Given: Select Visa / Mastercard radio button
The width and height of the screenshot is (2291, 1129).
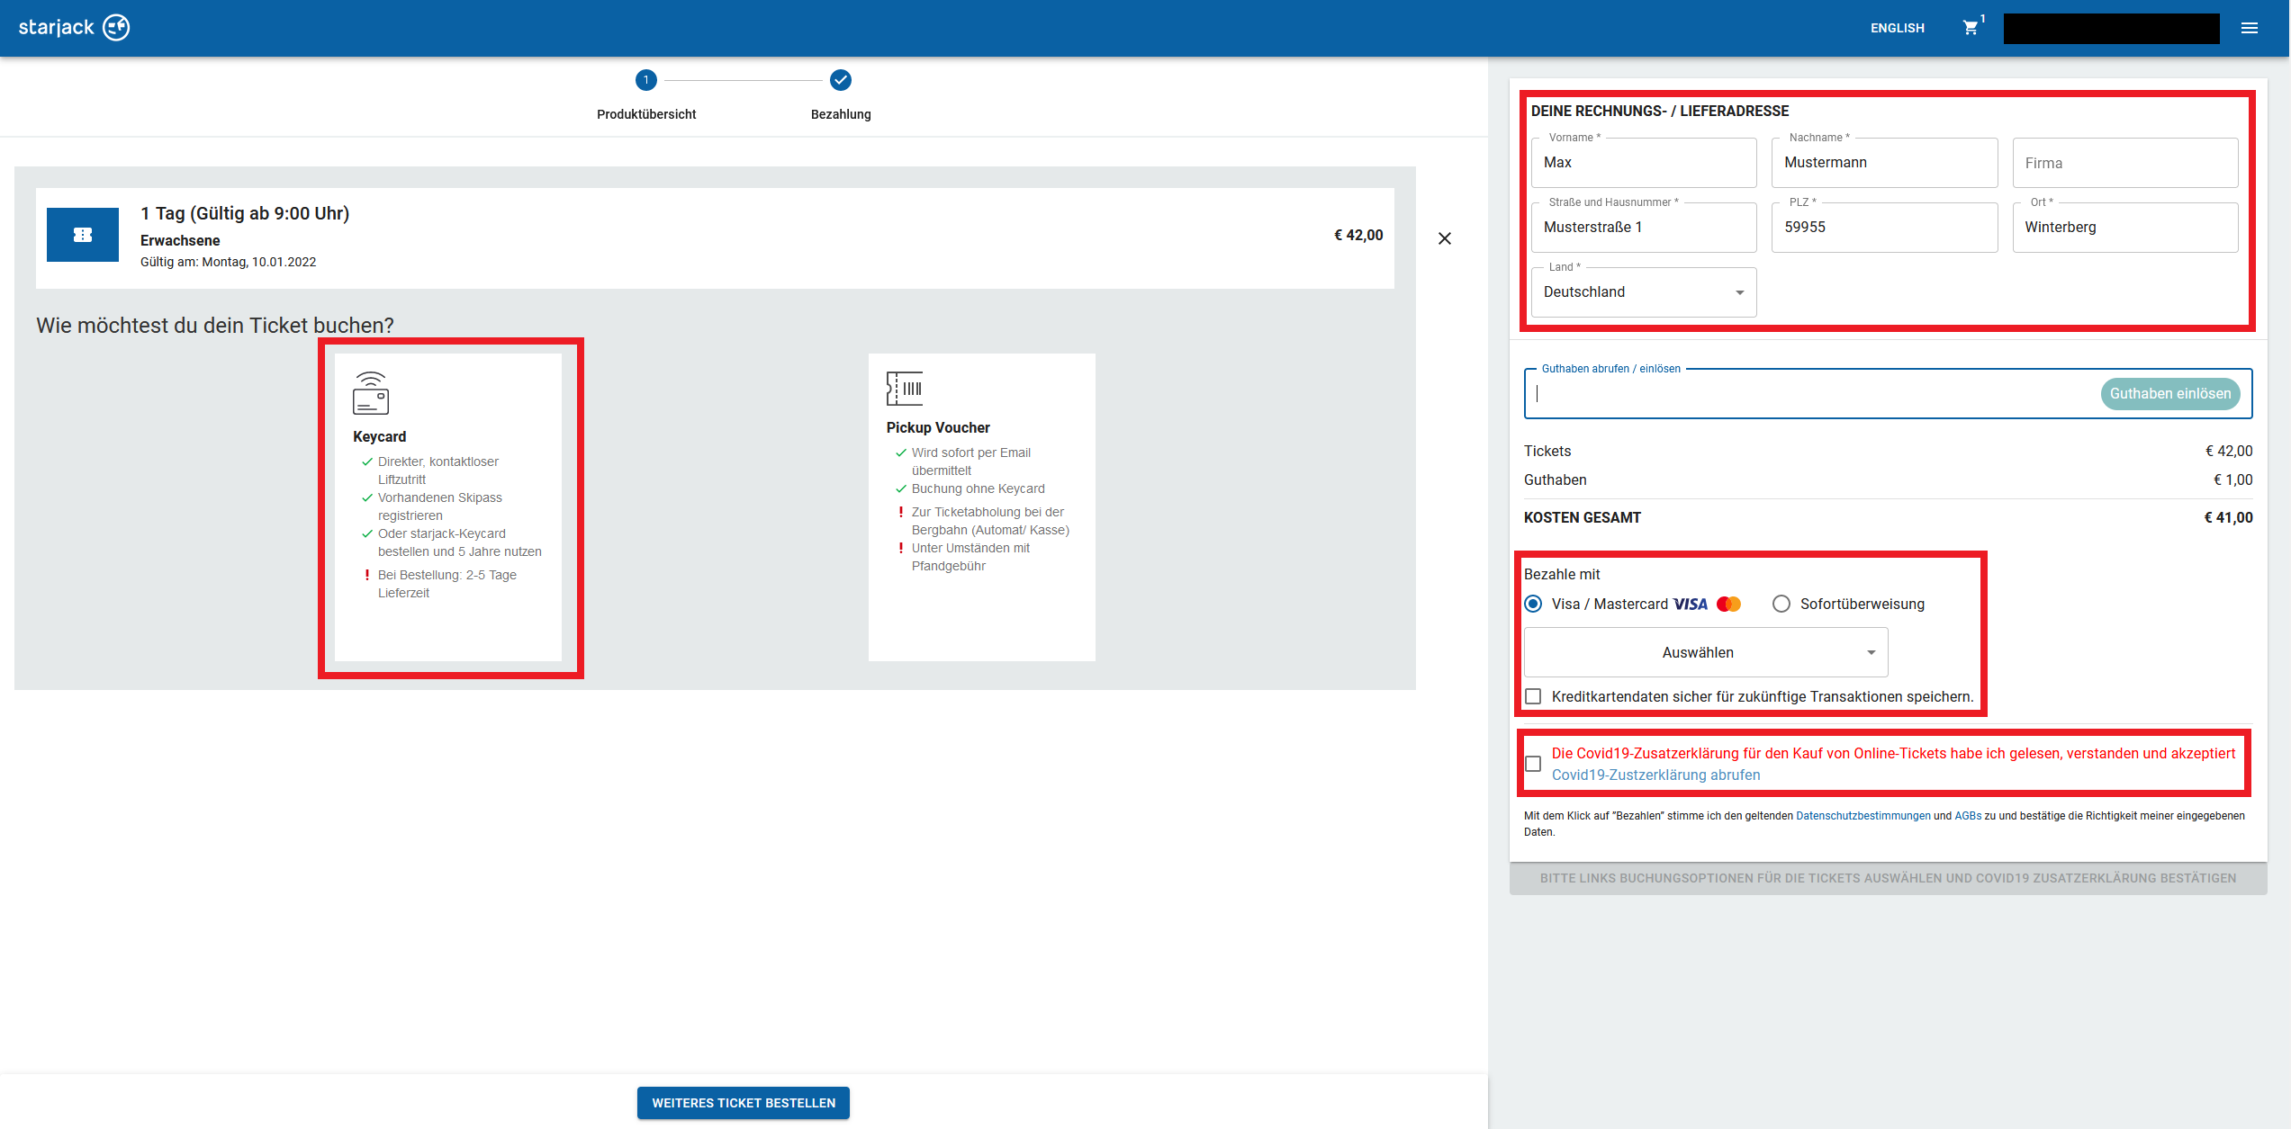Looking at the screenshot, I should click(x=1533, y=605).
